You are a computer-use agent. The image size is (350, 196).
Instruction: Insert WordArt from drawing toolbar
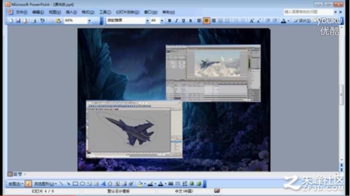point(103,184)
